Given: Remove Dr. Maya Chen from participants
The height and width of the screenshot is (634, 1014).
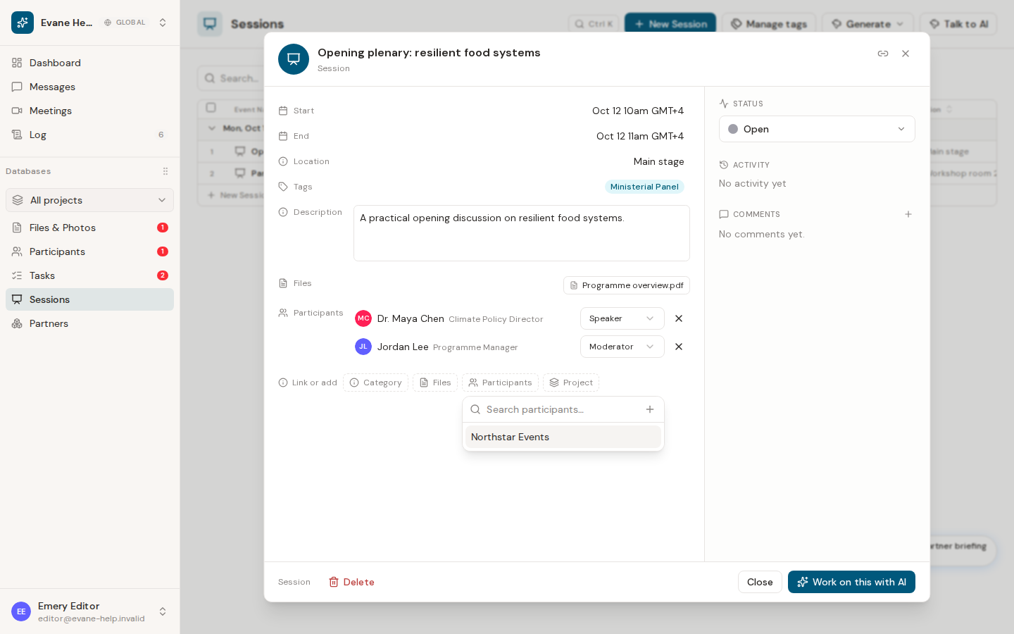Looking at the screenshot, I should tap(679, 318).
